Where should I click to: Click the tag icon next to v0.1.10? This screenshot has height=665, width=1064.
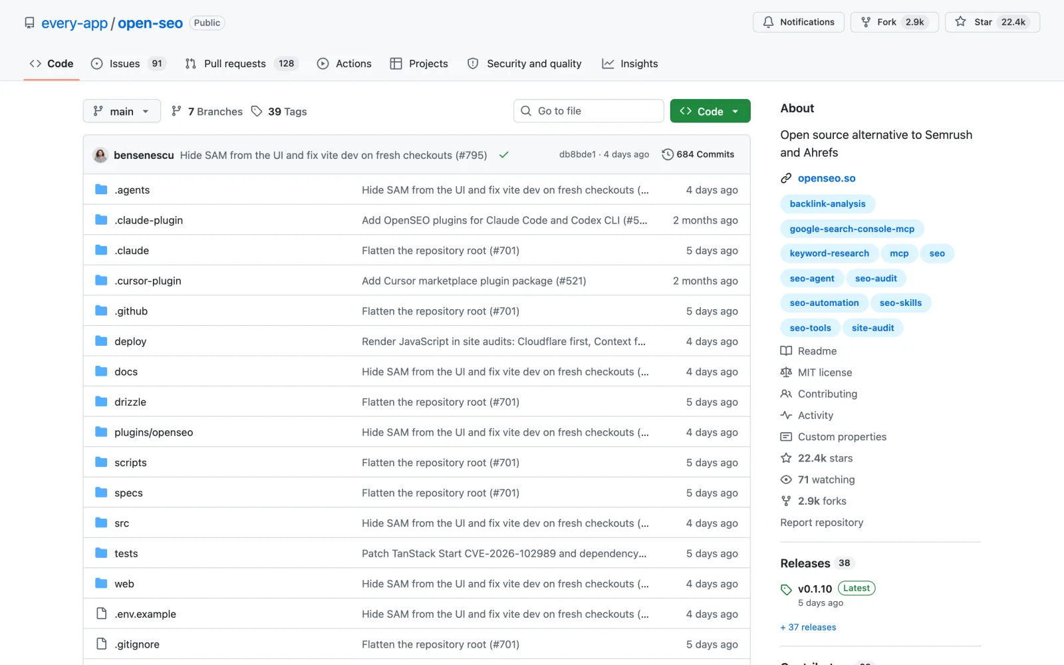pyautogui.click(x=786, y=589)
